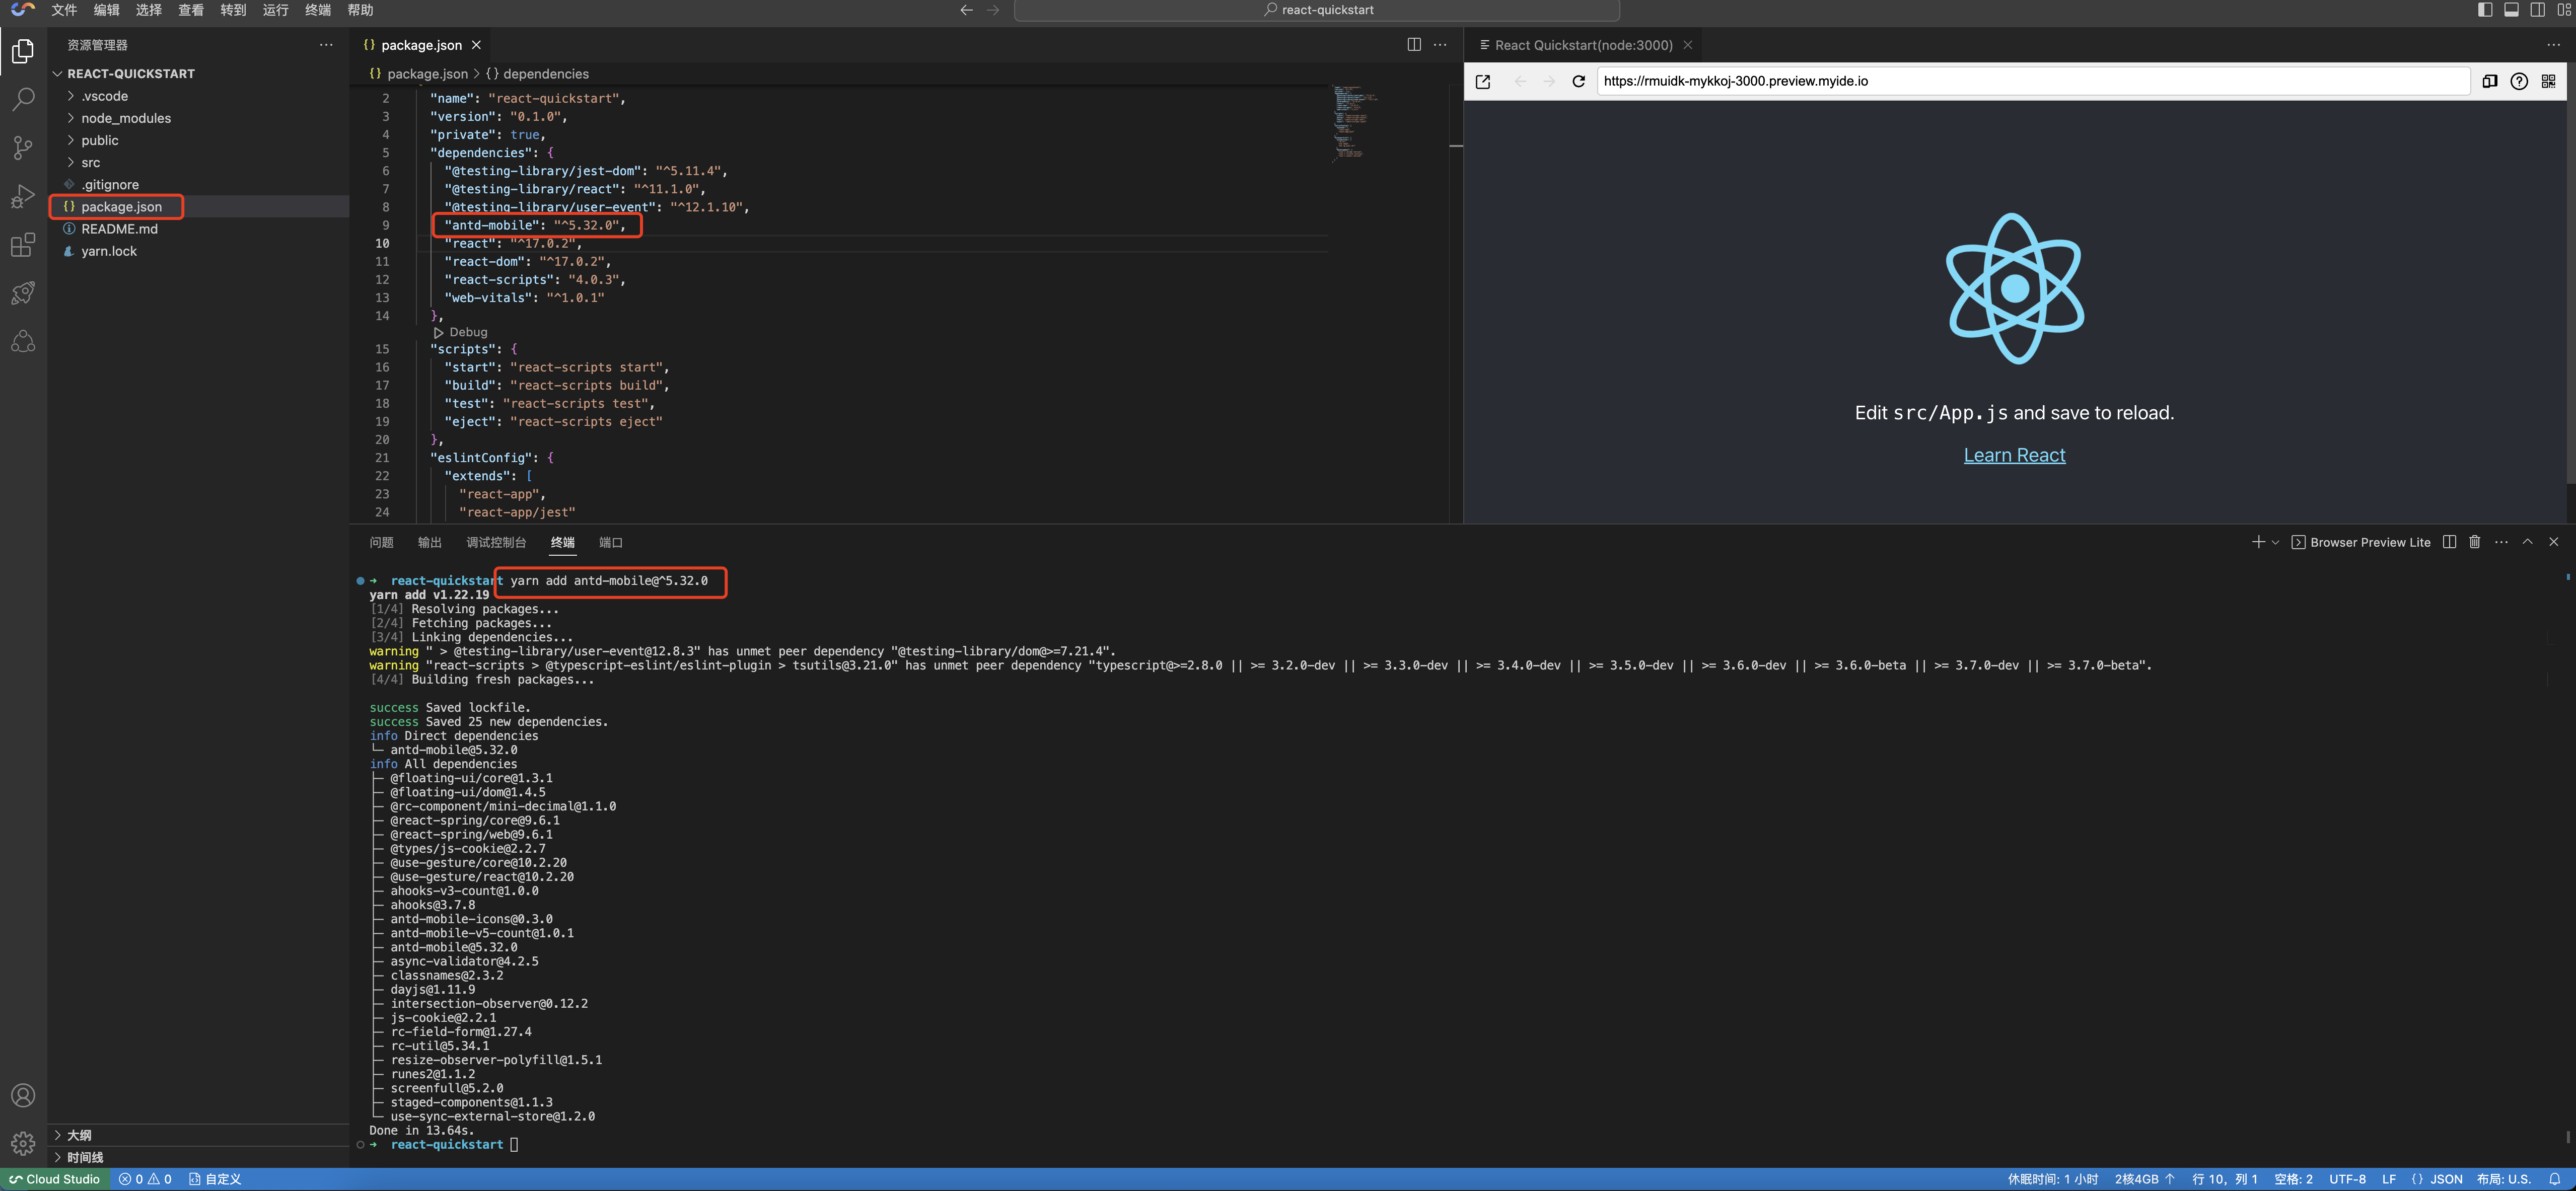
Task: Expand the node_modules folder
Action: (125, 118)
